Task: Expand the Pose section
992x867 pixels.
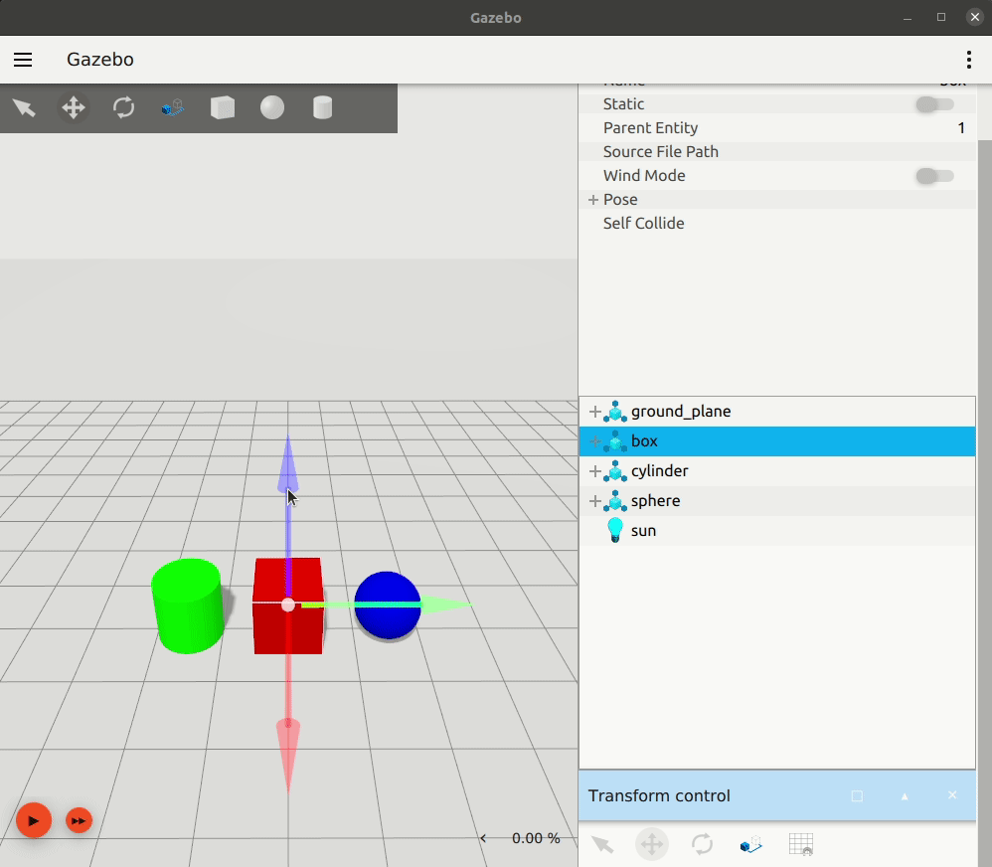Action: 593,200
